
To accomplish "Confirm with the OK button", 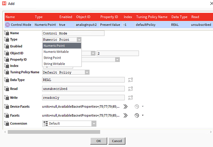I will pos(98,141).
